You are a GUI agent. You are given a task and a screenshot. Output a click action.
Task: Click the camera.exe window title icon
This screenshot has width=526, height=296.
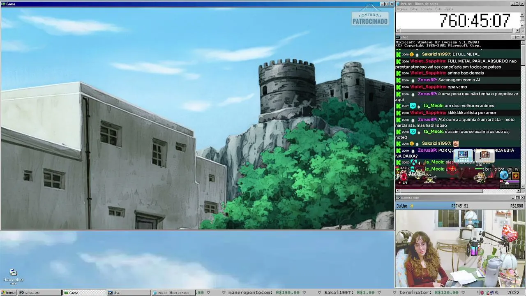(398, 198)
